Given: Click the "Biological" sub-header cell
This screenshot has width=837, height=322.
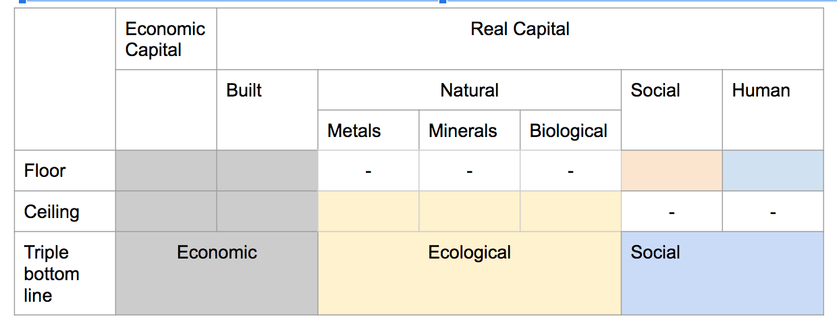Looking at the screenshot, I should pyautogui.click(x=570, y=131).
